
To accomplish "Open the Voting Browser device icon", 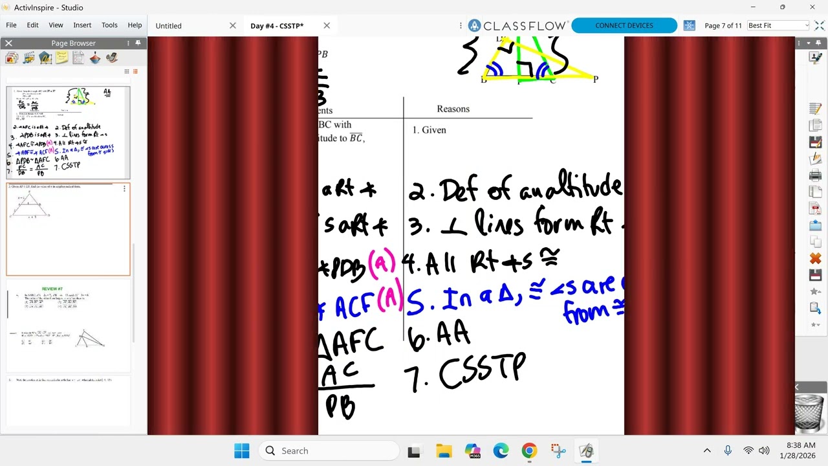I will [x=112, y=58].
